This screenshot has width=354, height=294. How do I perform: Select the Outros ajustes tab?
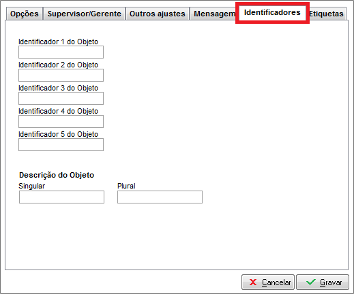coord(158,14)
